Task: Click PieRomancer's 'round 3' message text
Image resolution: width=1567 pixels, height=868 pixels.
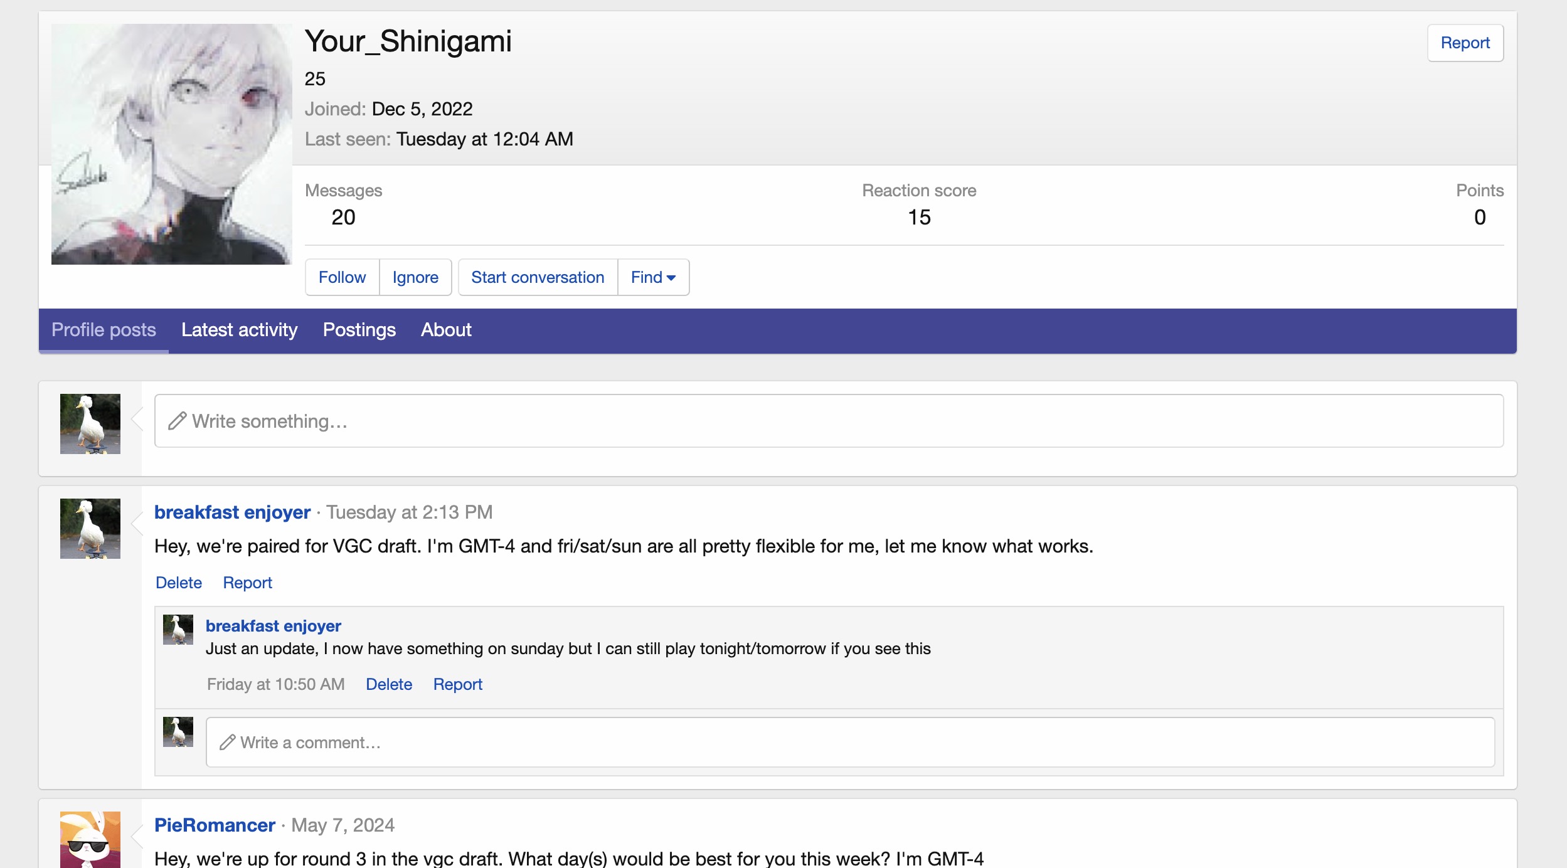Action: [569, 859]
